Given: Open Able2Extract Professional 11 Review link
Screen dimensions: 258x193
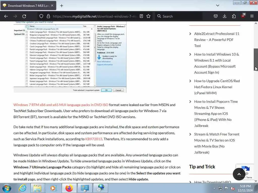Looking at the screenshot, I should tap(216, 40).
